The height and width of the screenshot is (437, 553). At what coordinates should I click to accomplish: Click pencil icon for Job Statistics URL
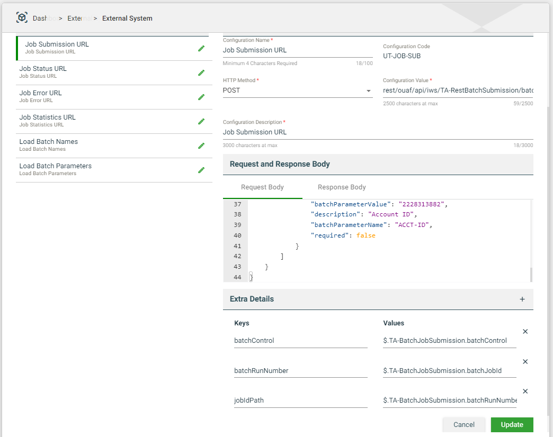tap(201, 121)
